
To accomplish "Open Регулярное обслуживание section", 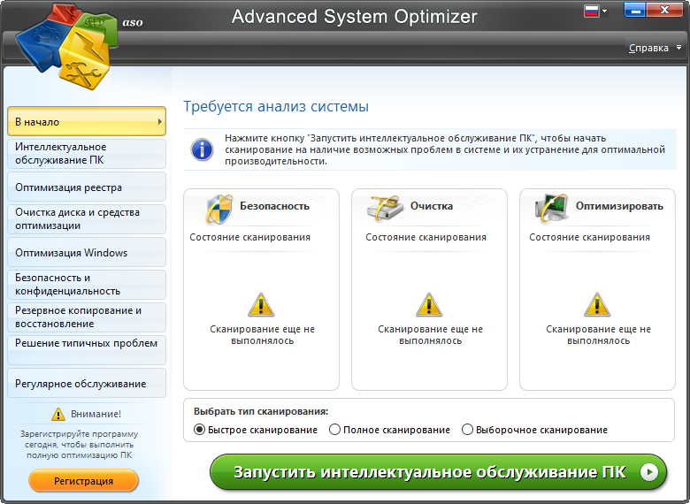I will 87,383.
